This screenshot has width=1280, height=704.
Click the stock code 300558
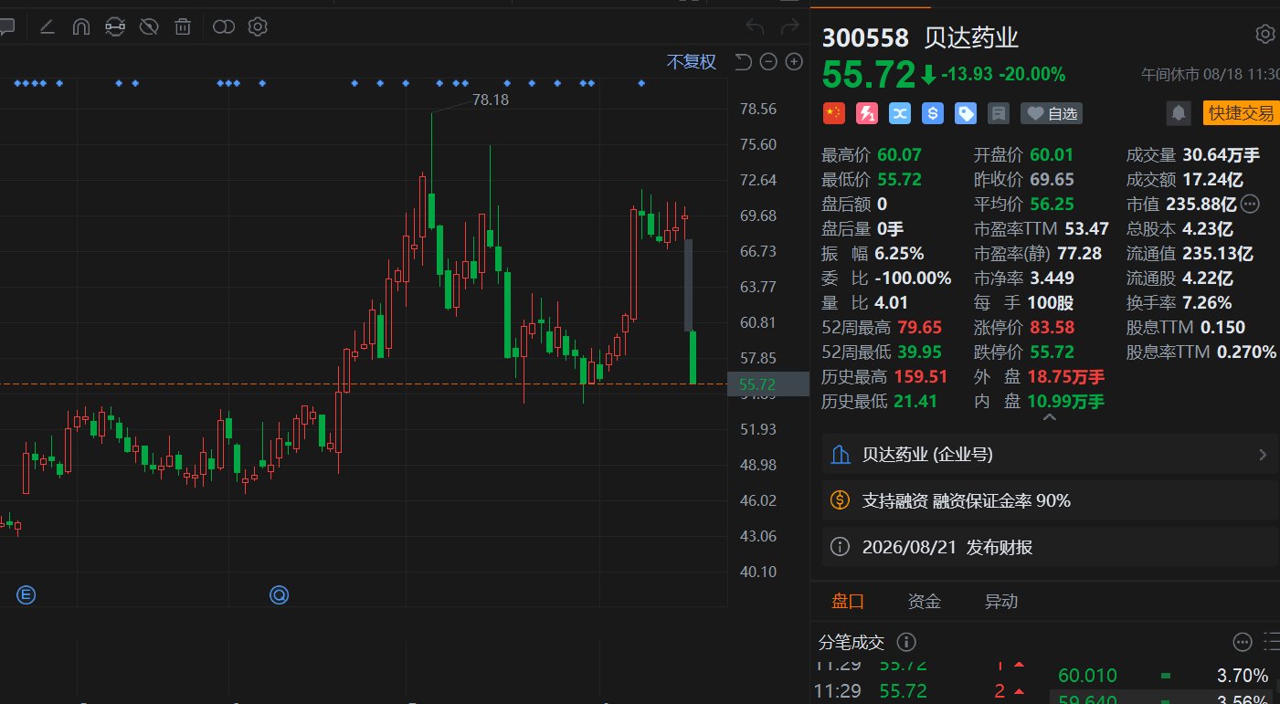[x=866, y=38]
